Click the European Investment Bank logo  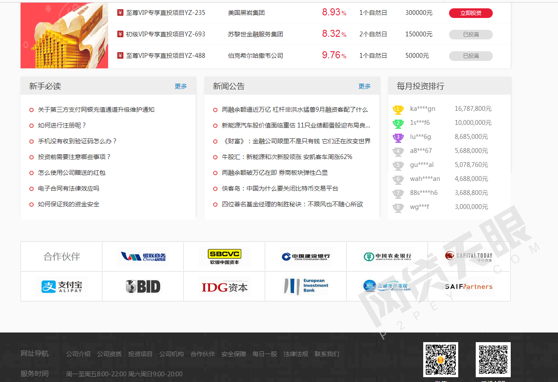306,286
